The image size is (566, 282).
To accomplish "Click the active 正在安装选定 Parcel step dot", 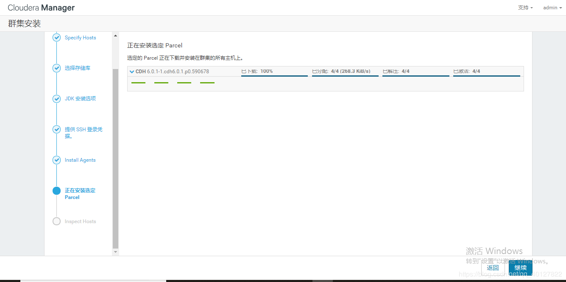I will coord(56,191).
